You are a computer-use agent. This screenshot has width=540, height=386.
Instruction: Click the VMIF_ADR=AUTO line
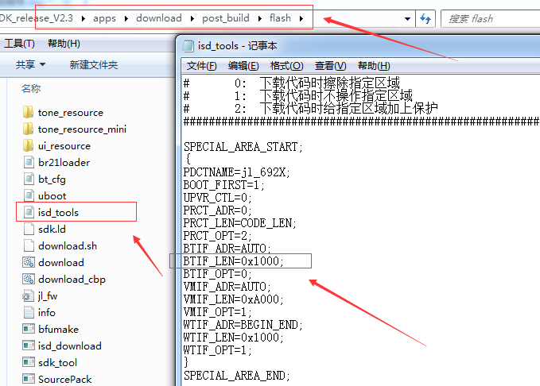point(227,287)
